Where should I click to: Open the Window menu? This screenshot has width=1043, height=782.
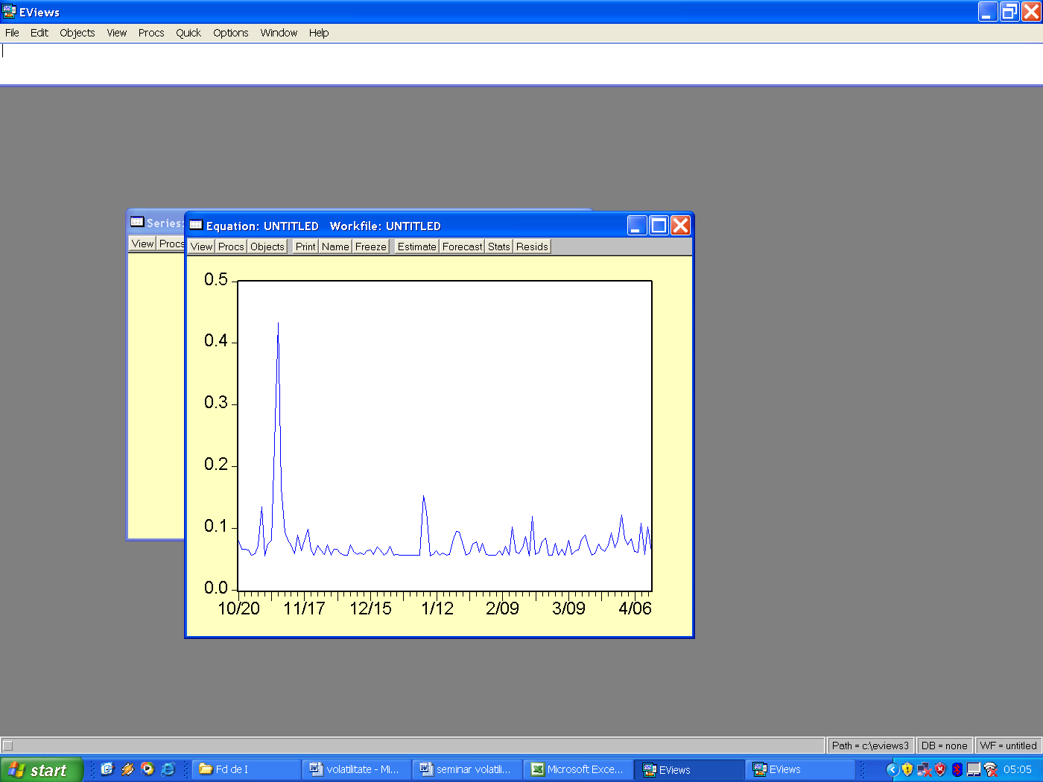click(279, 33)
